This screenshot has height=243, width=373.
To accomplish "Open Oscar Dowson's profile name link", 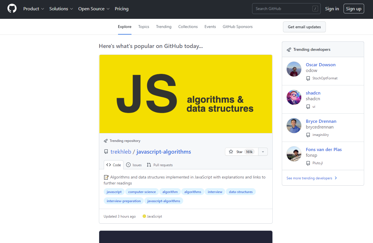I will 321,65.
